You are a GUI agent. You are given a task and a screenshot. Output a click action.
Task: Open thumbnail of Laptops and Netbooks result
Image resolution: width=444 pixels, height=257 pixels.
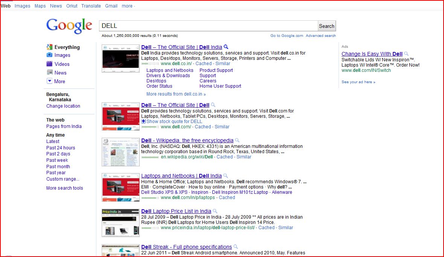click(121, 187)
